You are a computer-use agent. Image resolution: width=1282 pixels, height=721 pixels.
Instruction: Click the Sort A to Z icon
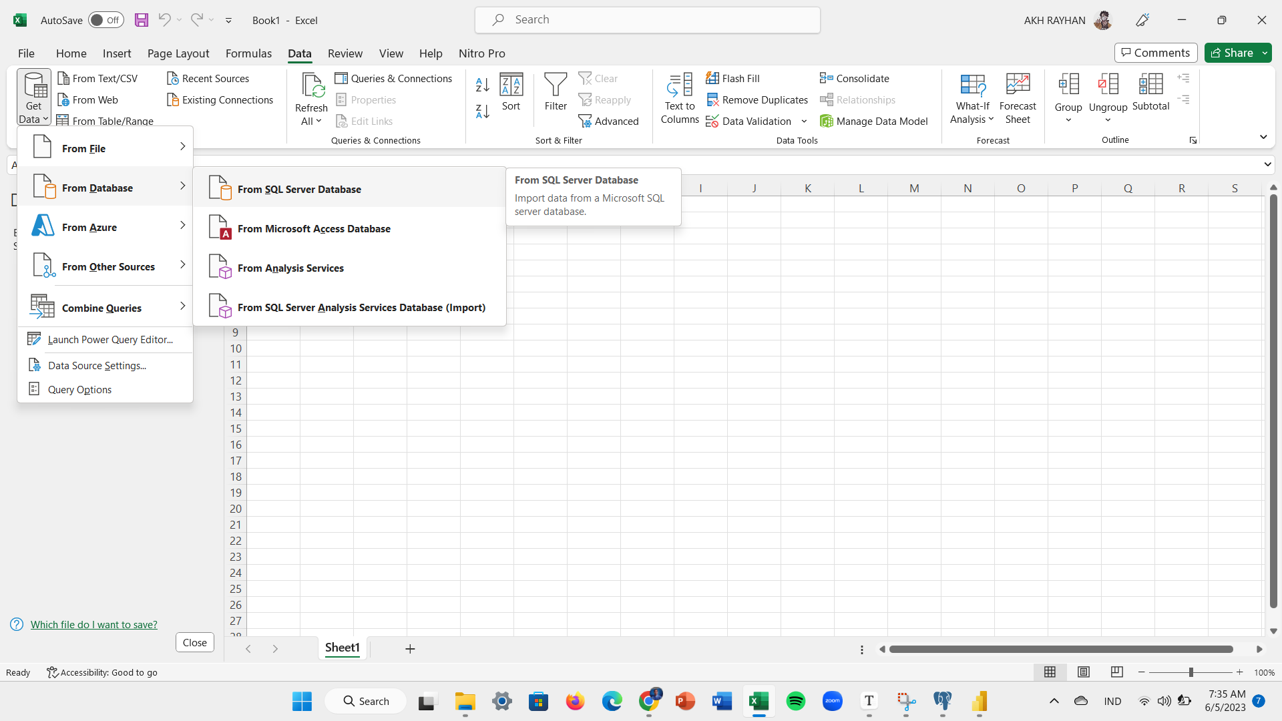[x=482, y=85]
